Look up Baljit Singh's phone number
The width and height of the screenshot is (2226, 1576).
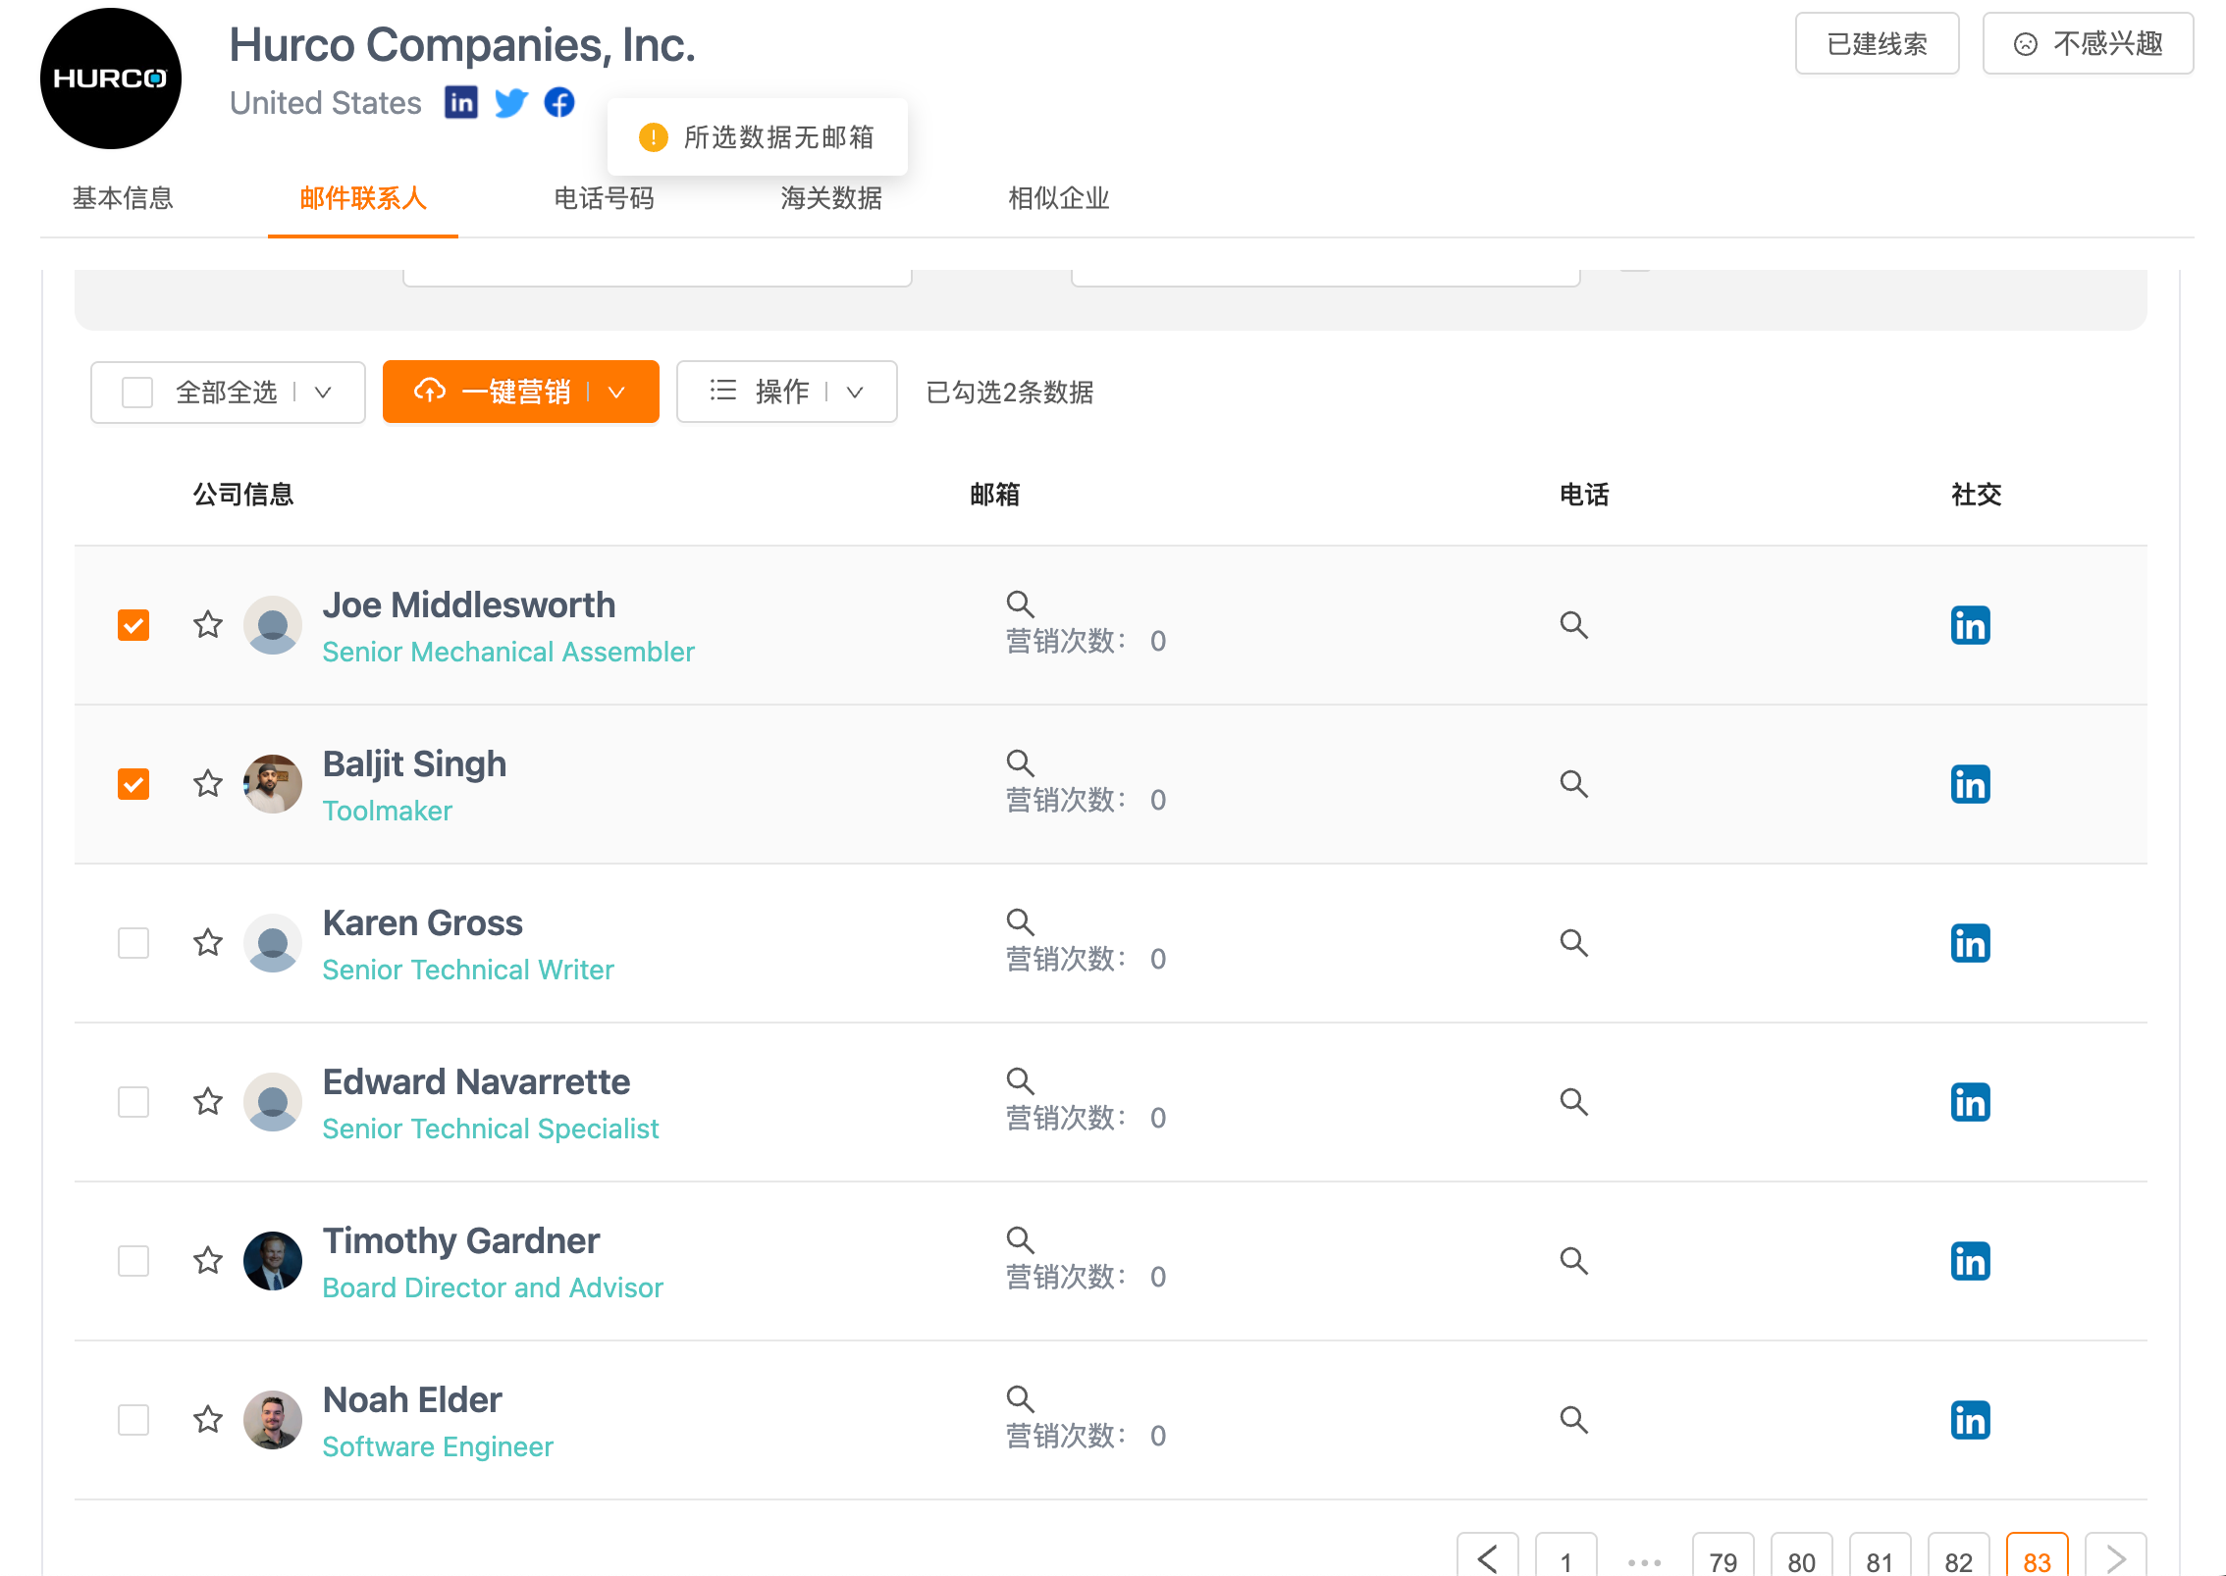coord(1574,784)
